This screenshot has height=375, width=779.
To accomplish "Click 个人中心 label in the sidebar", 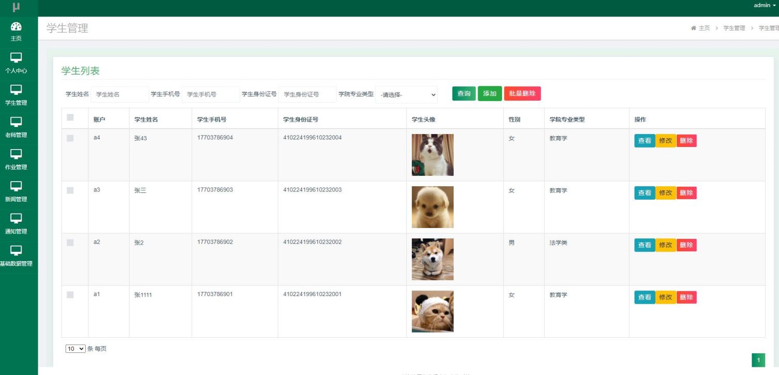I will coord(16,71).
